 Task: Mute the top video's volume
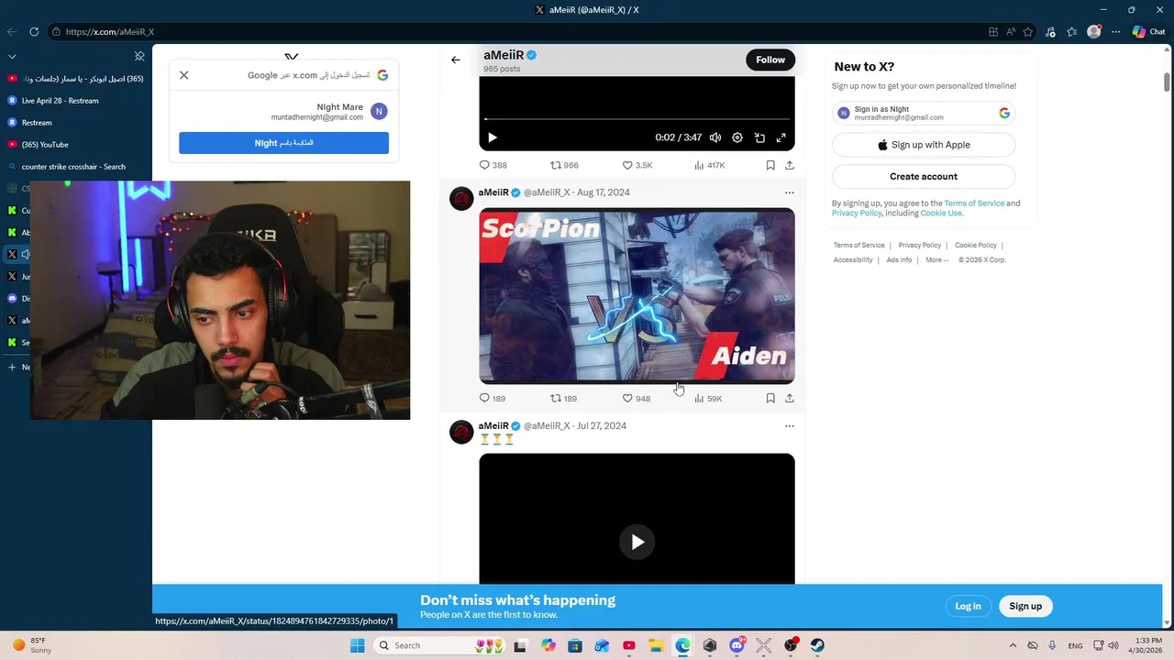[x=715, y=137]
